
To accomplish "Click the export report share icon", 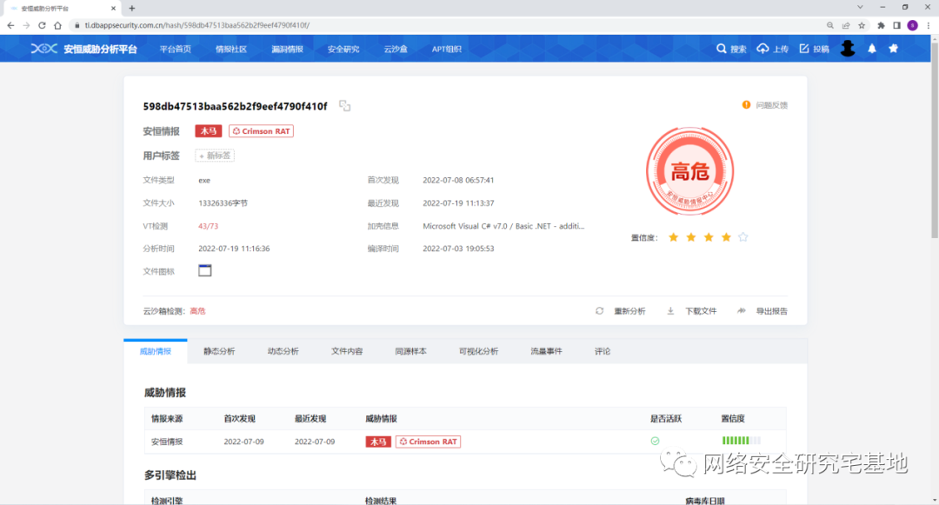I will point(741,310).
